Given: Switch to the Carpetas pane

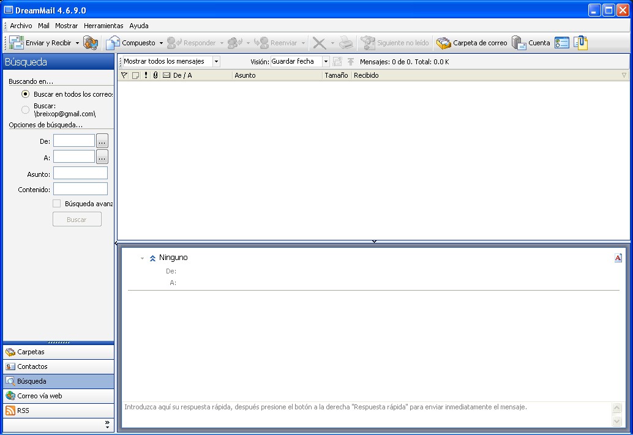Looking at the screenshot, I should click(x=59, y=352).
